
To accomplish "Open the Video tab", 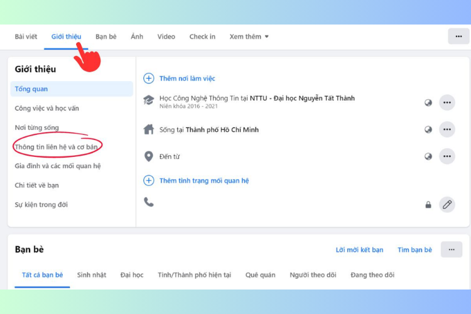I will click(x=166, y=36).
